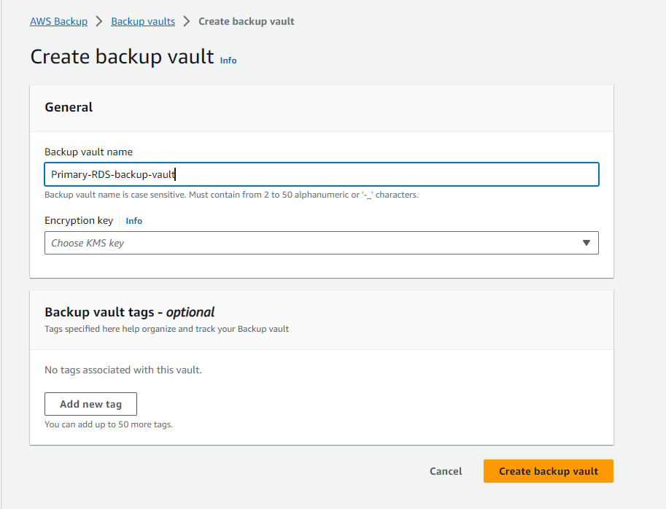This screenshot has width=666, height=509.
Task: Click the General section header
Action: 69,107
